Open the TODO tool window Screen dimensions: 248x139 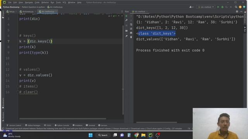[48, 125]
